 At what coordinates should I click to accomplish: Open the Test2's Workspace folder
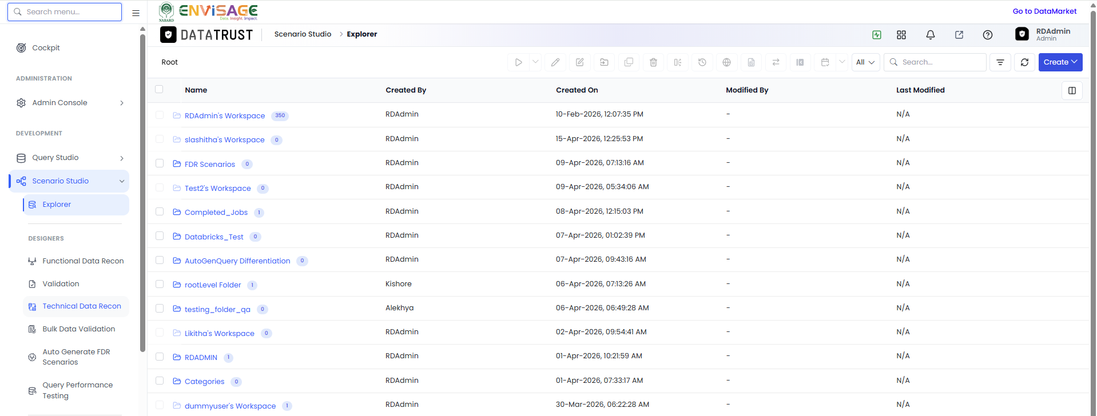pyautogui.click(x=217, y=189)
